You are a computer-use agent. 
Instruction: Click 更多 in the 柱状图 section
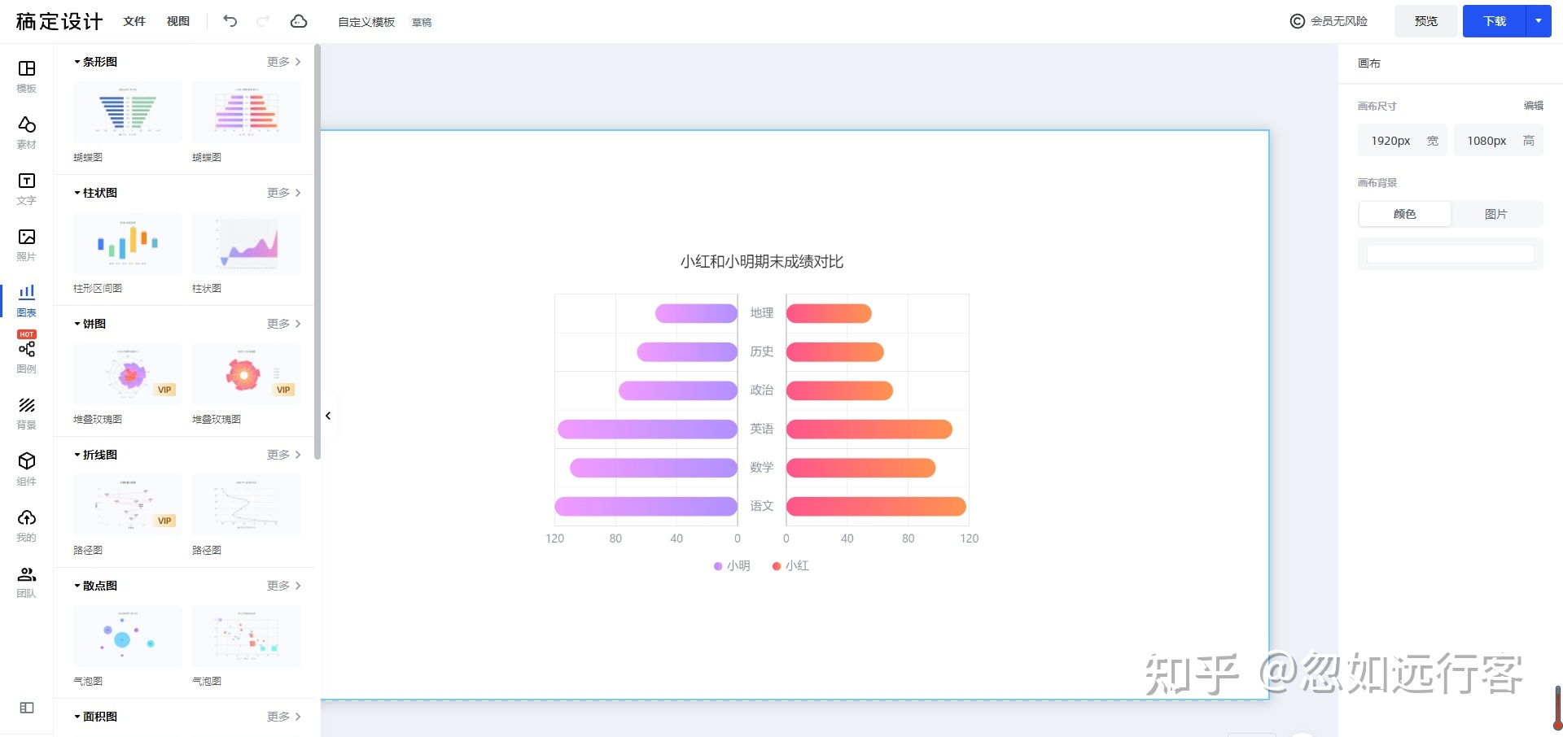tap(284, 193)
